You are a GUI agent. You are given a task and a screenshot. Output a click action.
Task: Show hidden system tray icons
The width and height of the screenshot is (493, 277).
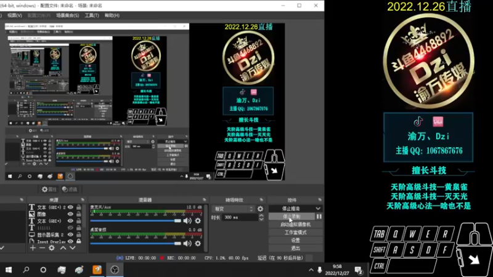coord(311,270)
